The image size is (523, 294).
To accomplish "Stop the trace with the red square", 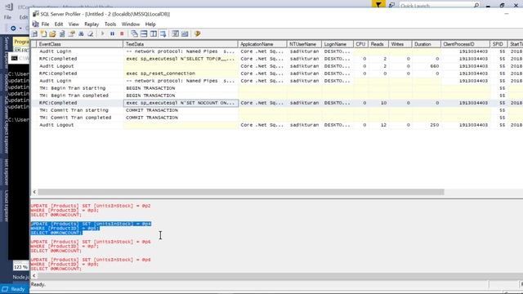I will tap(122, 33).
